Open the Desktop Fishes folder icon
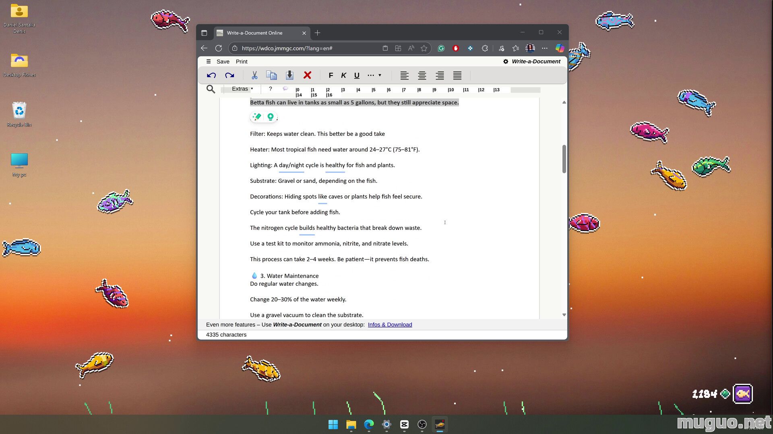This screenshot has height=434, width=773. pyautogui.click(x=19, y=65)
